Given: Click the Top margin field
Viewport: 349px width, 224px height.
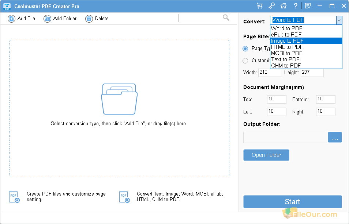Looking at the screenshot, I should (x=277, y=99).
